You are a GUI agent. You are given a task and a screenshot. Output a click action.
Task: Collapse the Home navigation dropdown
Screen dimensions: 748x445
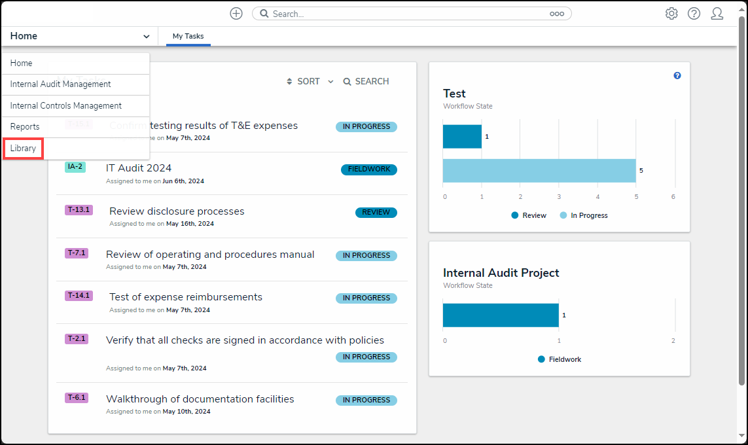[x=146, y=37]
